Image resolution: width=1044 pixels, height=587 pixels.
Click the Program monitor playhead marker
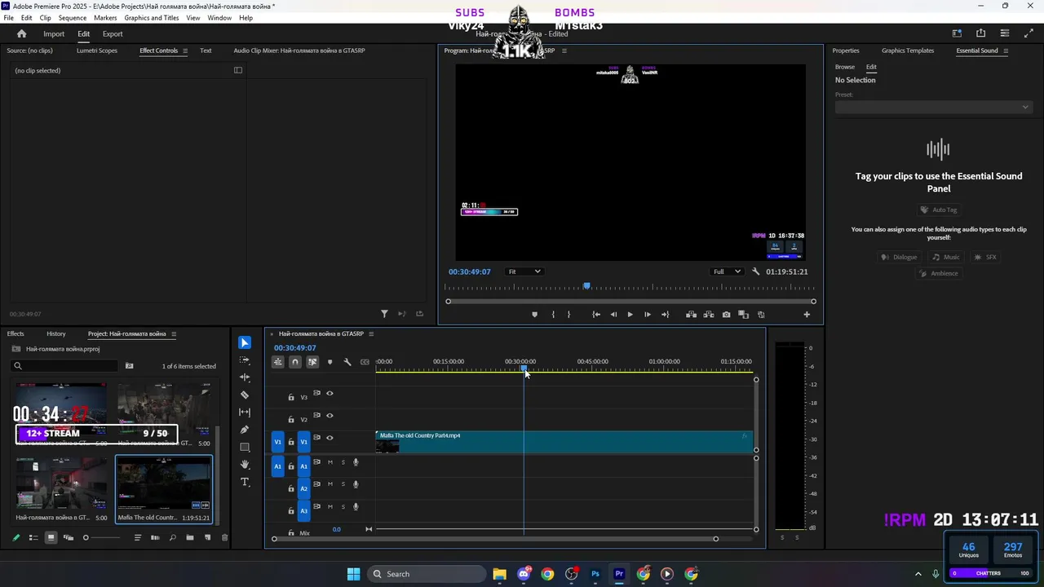click(586, 286)
